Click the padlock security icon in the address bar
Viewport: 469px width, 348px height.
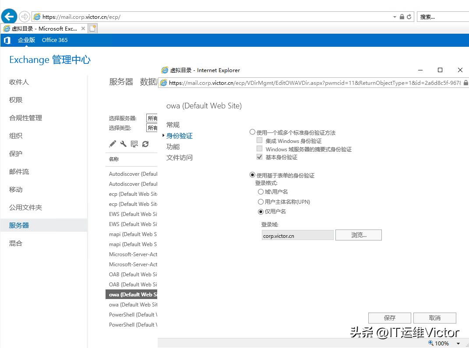click(402, 17)
